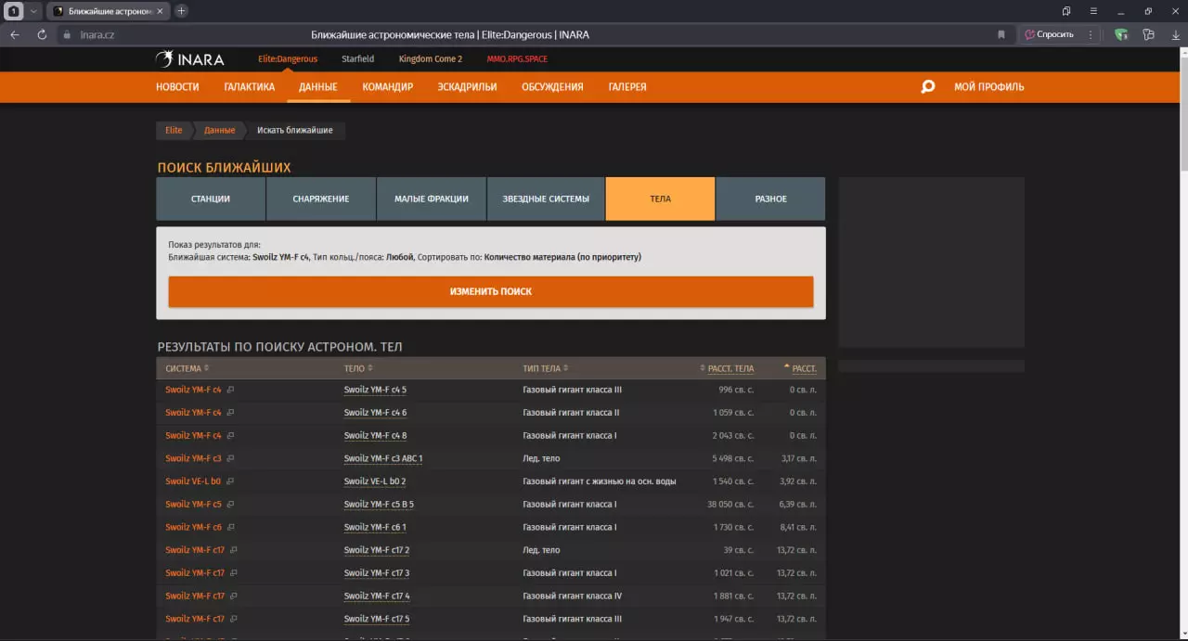Screen dimensions: 1188x641
Task: Select text 'Газовый гигант с жизнью на осн. воды'
Action: 600,481
